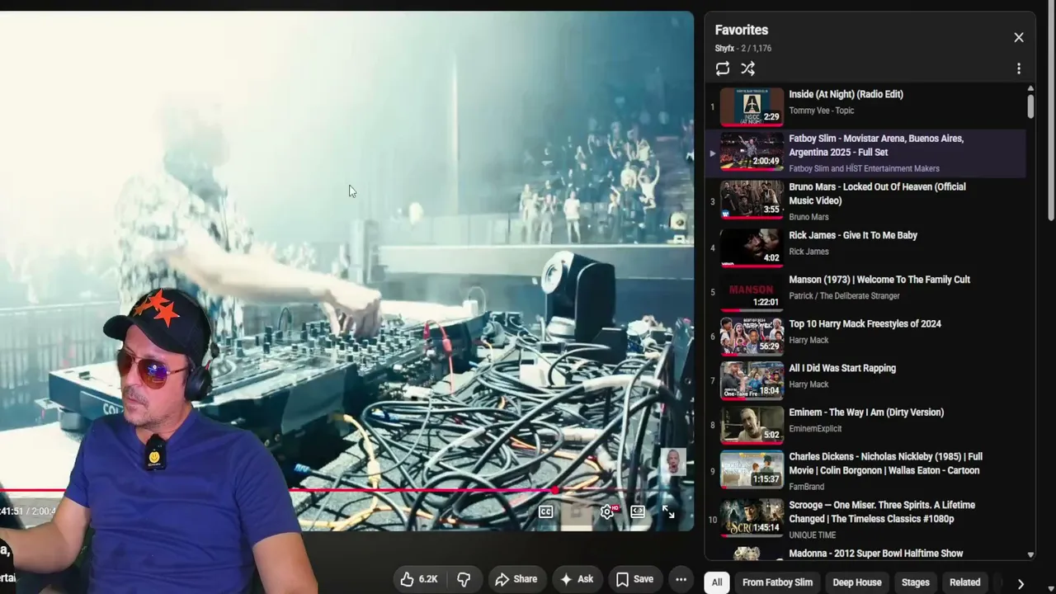Open Bruno Mars Locked Out Of Heaven thumbnail
This screenshot has width=1056, height=594.
tap(752, 200)
